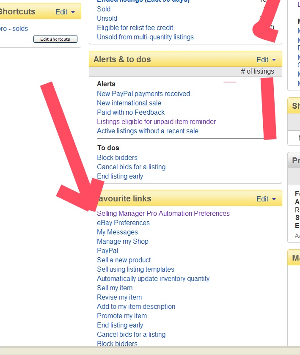Click the Manage my Shop link

tap(122, 241)
